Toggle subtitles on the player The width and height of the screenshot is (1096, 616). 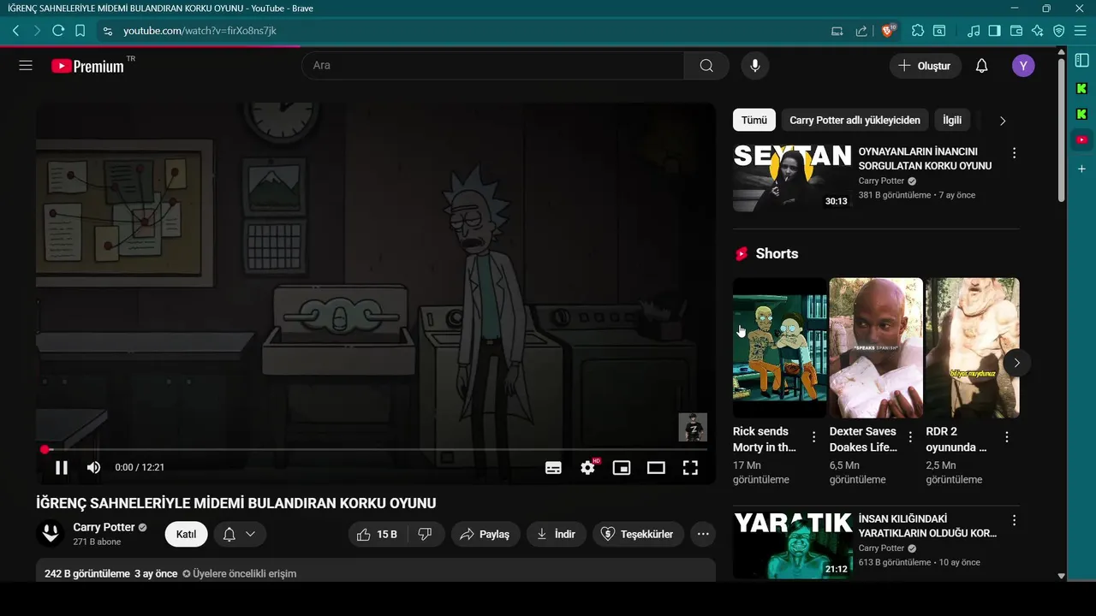[x=554, y=467]
